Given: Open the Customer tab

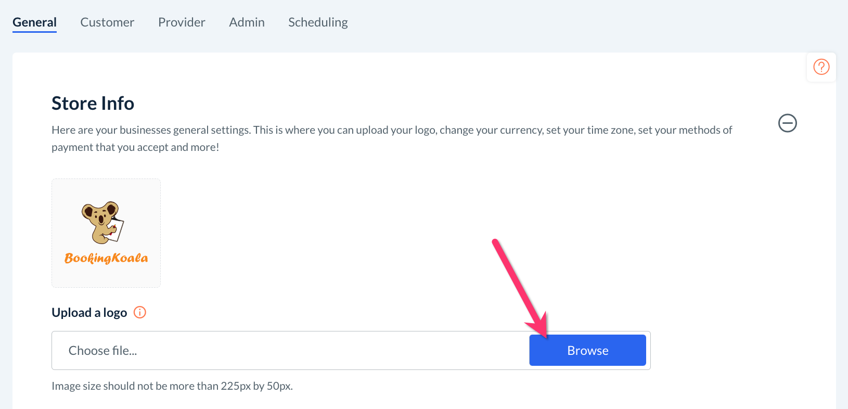Looking at the screenshot, I should tap(107, 22).
